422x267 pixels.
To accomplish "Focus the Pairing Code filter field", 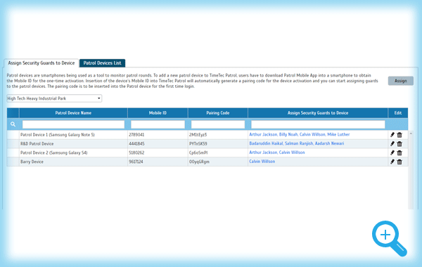I will [218, 124].
